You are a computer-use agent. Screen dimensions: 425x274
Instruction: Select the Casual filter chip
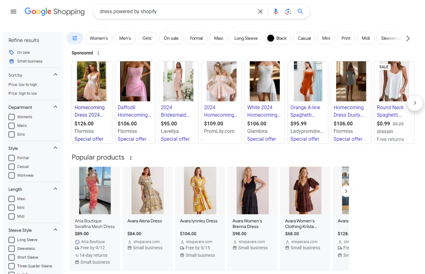click(304, 38)
